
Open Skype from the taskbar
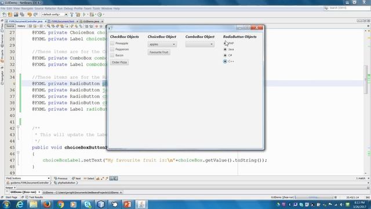(x=88, y=204)
